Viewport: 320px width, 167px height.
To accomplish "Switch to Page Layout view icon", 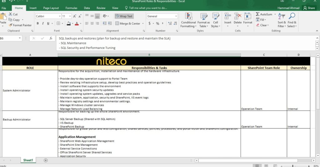I will 266,166.
